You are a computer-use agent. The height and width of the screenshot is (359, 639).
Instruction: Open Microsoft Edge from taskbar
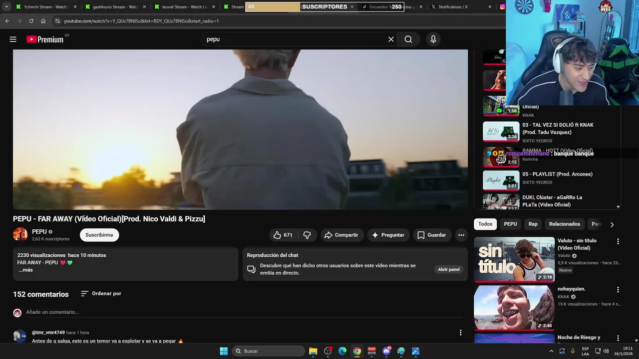(342, 351)
